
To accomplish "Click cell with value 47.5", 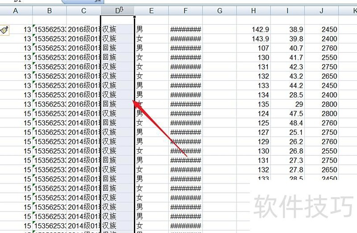I will click(x=287, y=113).
